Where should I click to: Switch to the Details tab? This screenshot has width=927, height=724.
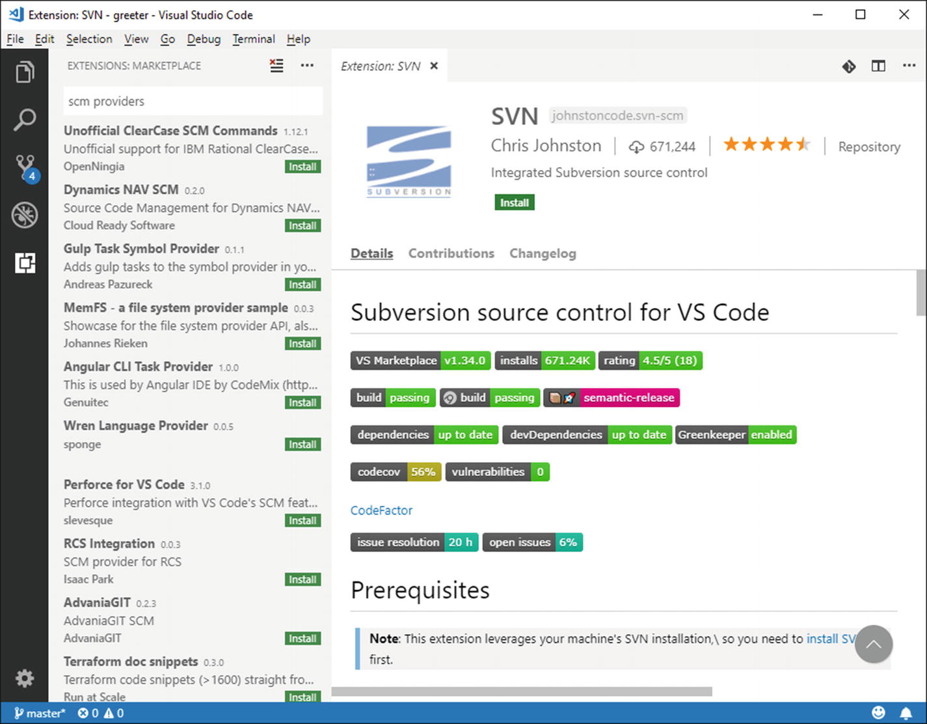click(x=371, y=253)
